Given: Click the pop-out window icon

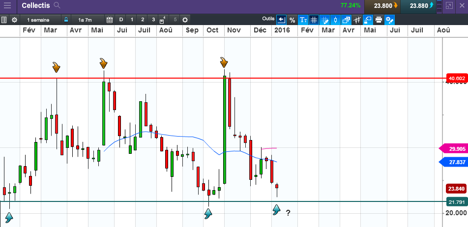Looking at the screenshot, I should (449, 5).
